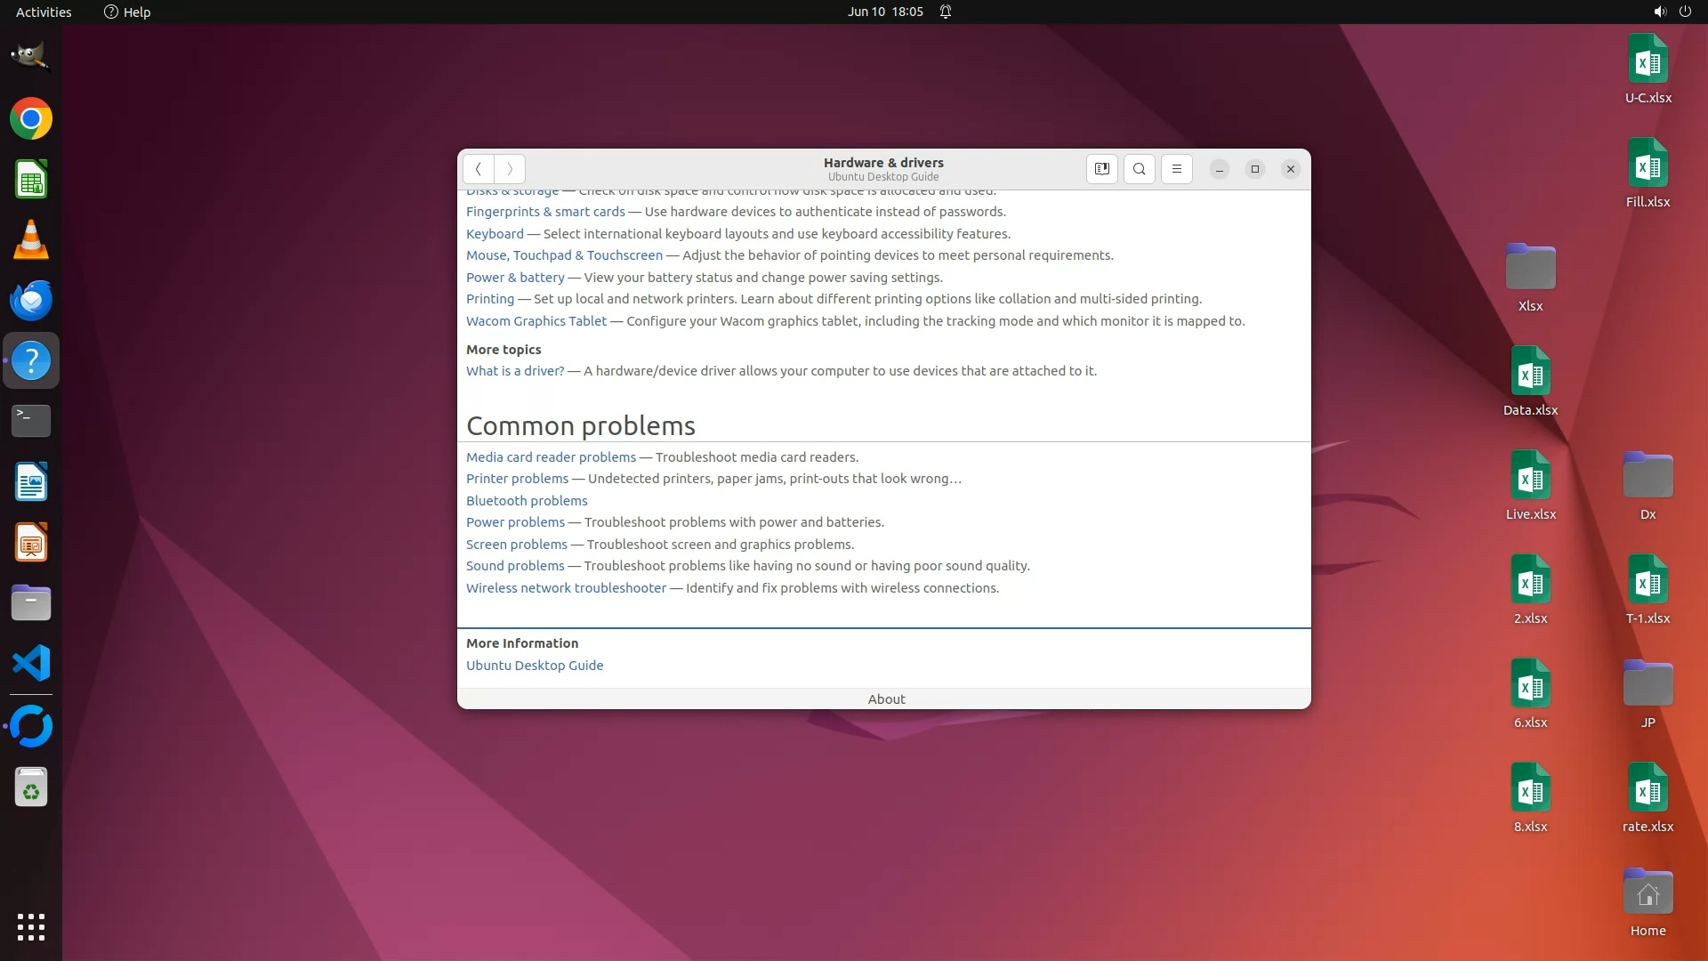
Task: Open the search icon in Help window
Action: 1139,169
